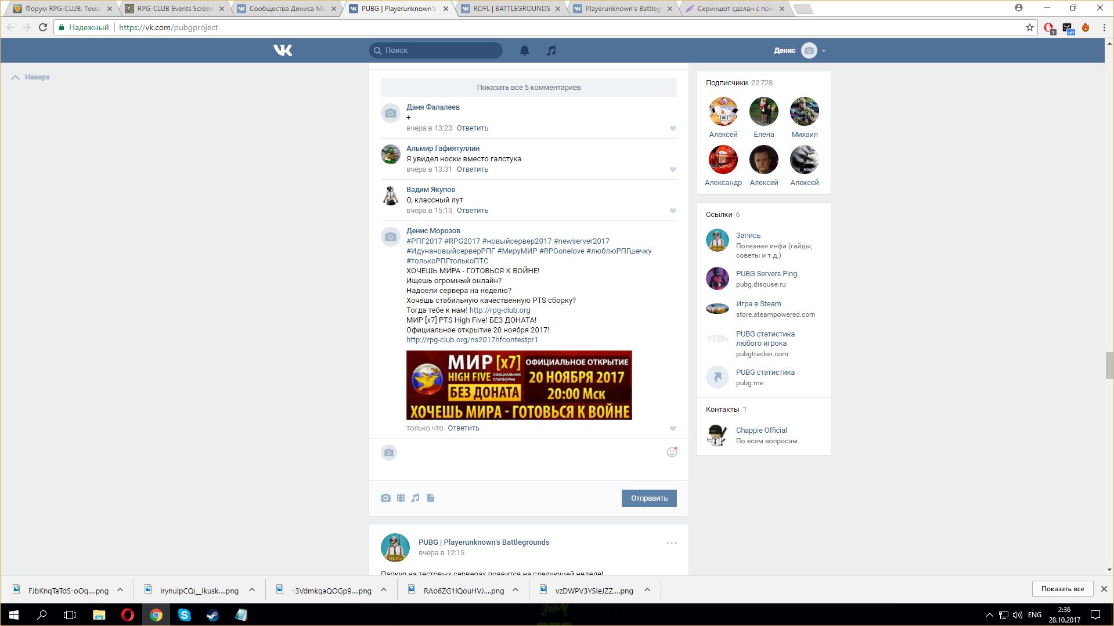Switch to the Скриншот сделан tab
The image size is (1114, 626).
(x=735, y=9)
